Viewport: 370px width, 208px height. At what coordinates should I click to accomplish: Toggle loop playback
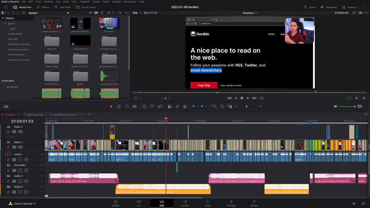(262, 98)
